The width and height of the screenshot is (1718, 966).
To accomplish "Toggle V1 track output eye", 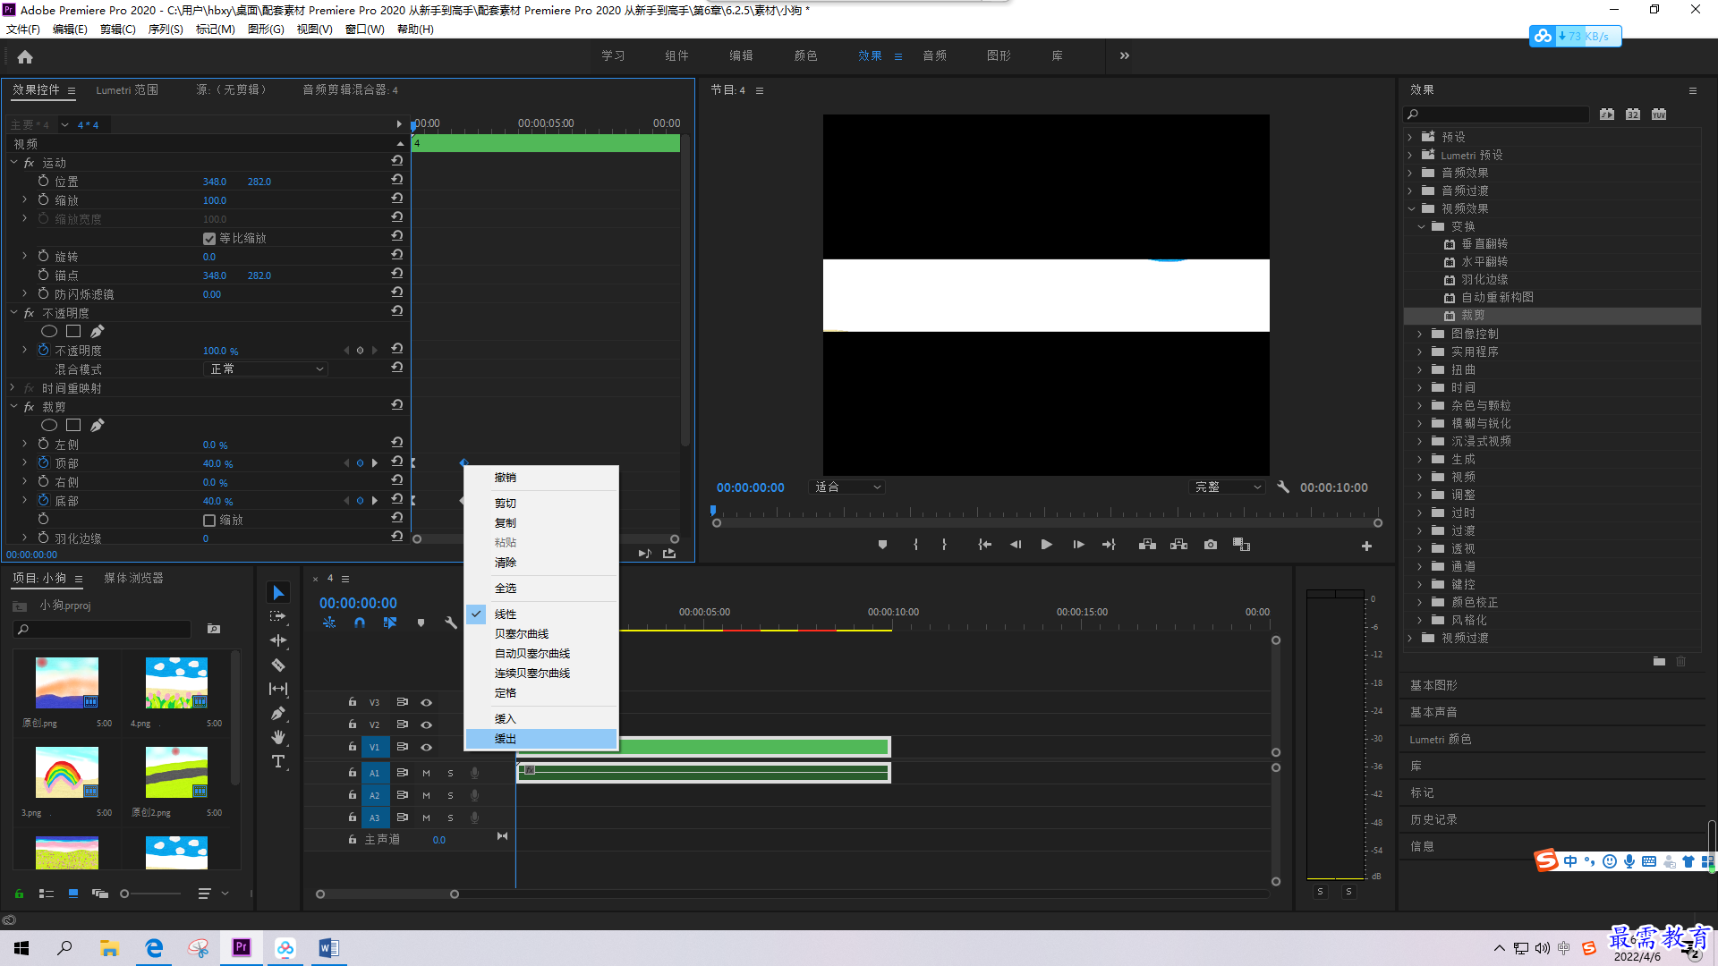I will [427, 747].
